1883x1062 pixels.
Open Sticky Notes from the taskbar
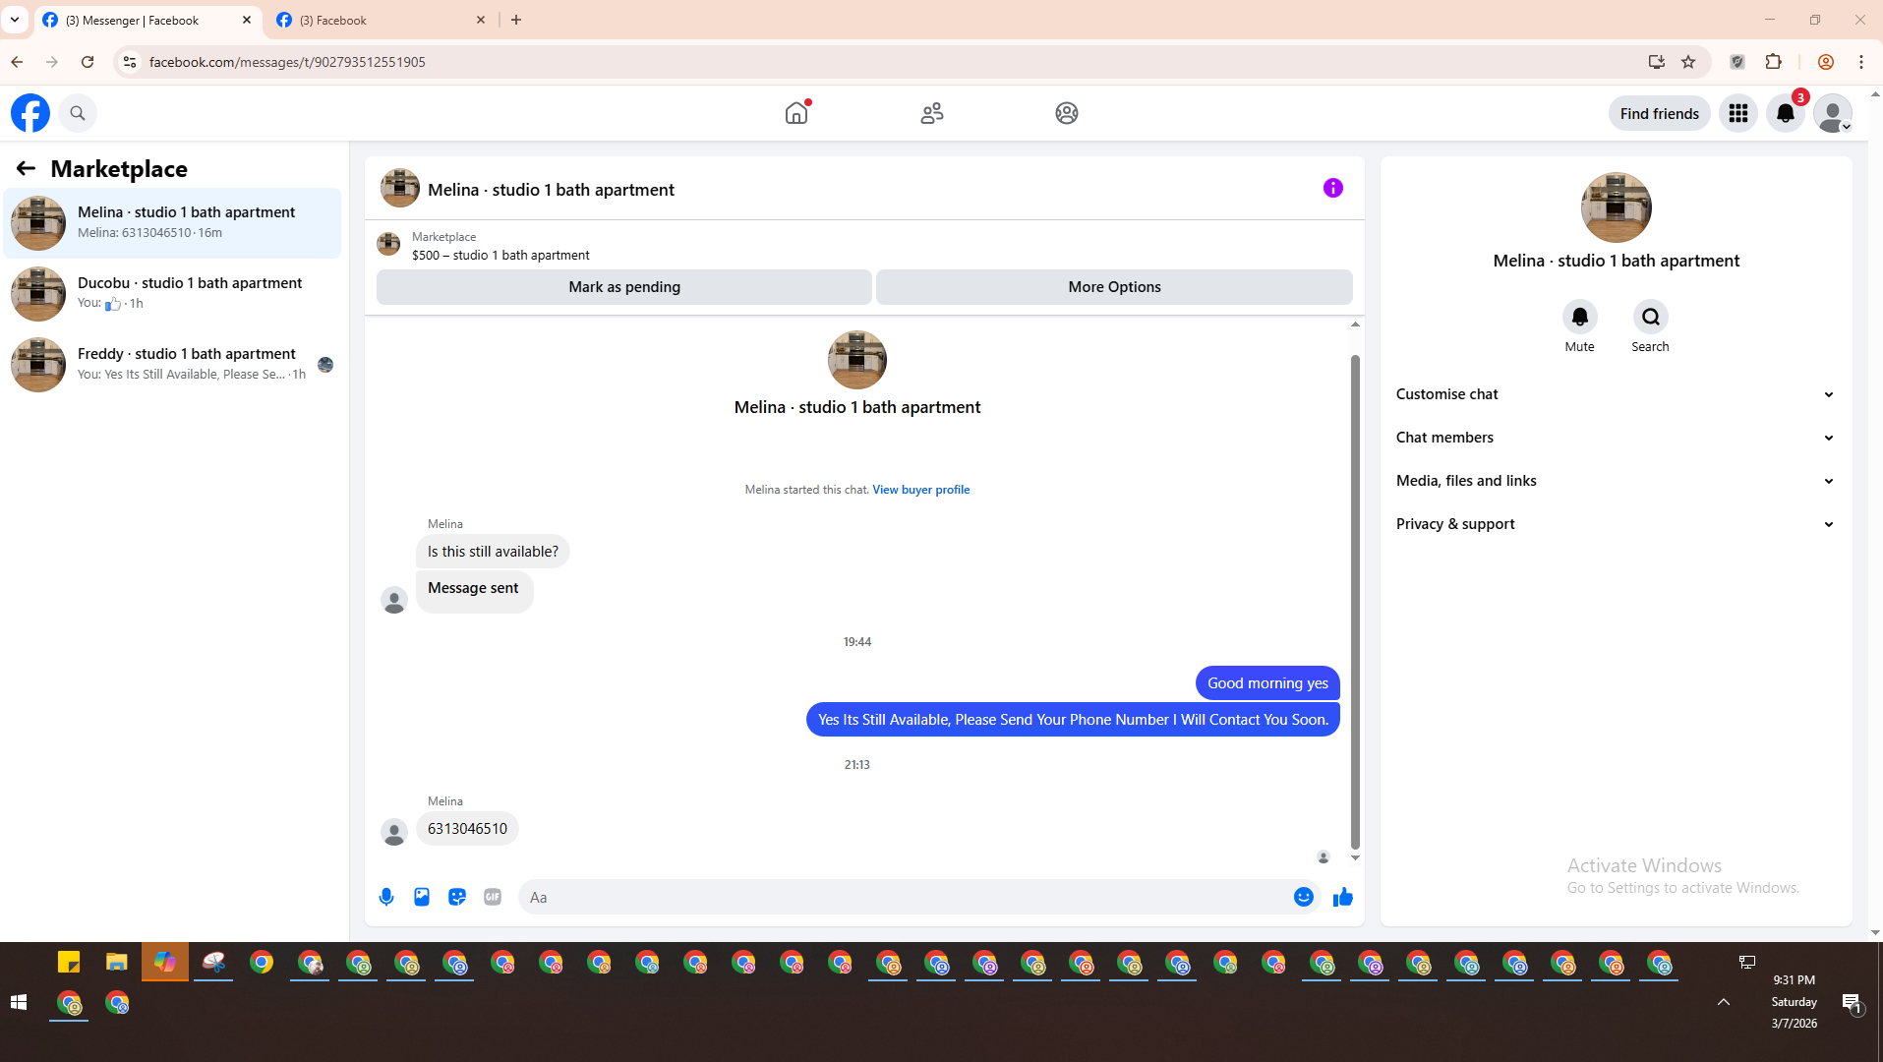coord(69,962)
